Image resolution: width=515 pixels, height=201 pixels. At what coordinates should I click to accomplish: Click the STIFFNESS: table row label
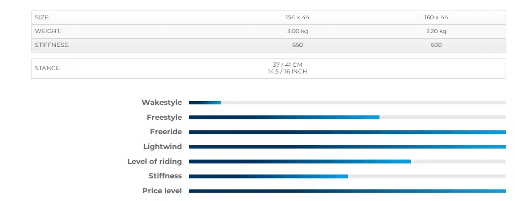[x=52, y=45]
